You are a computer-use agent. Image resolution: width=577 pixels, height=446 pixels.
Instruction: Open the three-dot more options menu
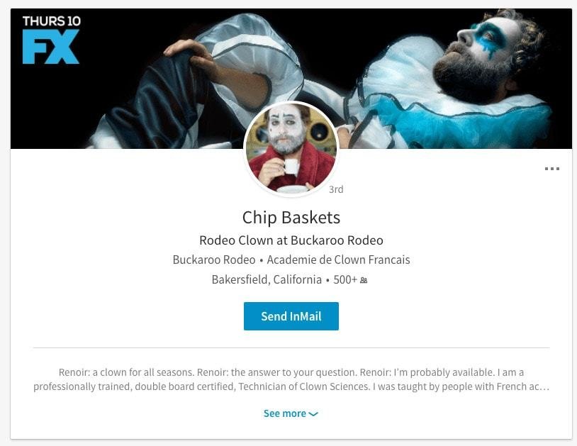coord(552,169)
